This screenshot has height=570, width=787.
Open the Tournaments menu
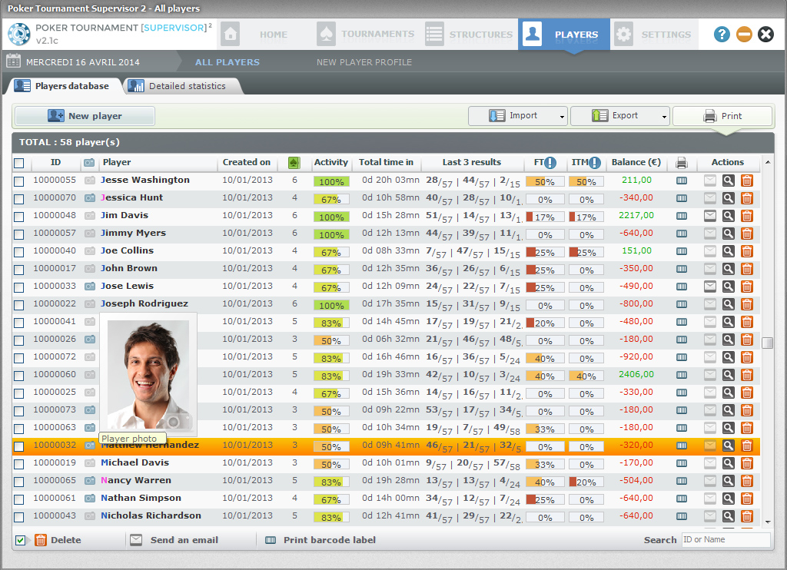[x=366, y=35]
